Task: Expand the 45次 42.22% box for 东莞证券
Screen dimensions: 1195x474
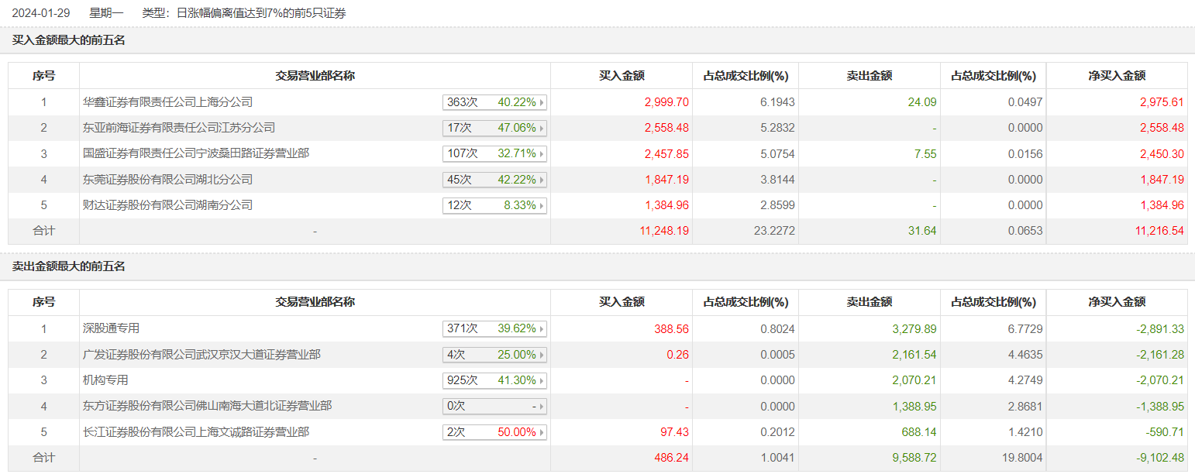Action: [x=494, y=180]
